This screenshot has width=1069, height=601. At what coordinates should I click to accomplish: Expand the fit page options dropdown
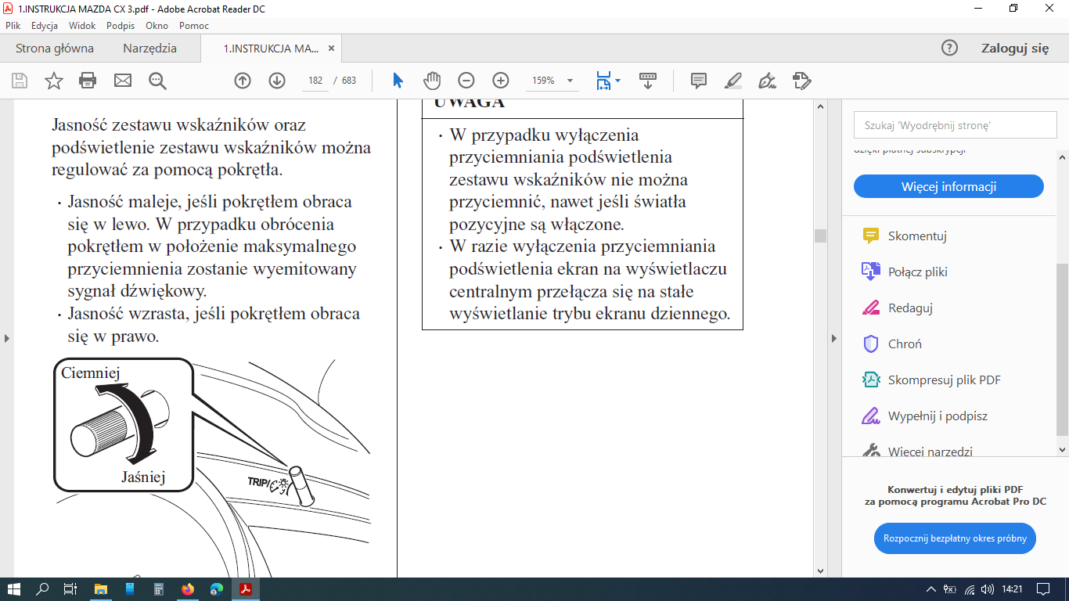(x=618, y=81)
